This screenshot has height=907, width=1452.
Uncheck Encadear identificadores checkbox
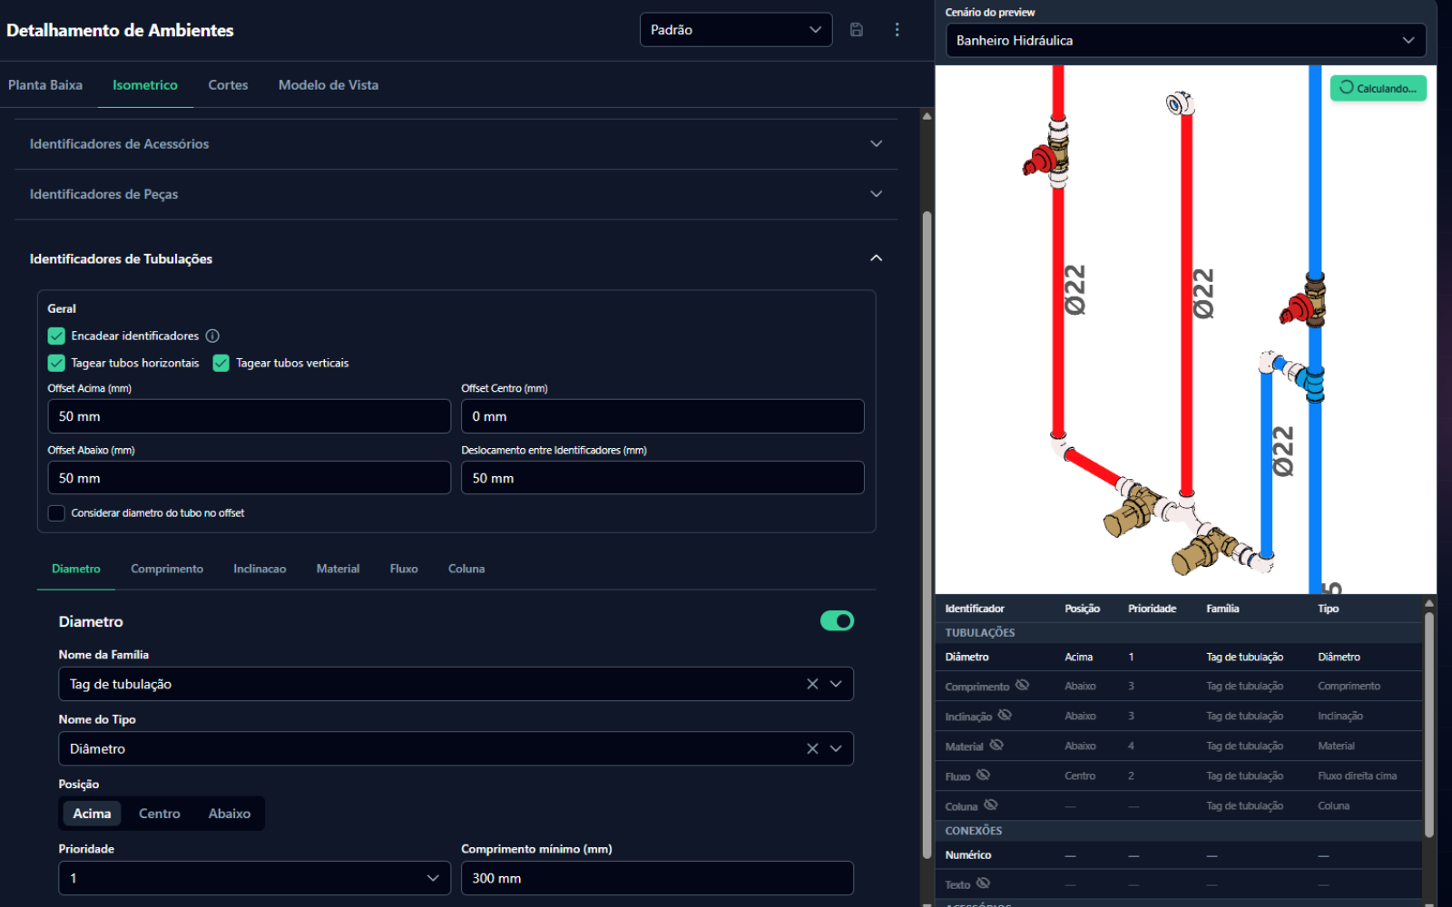[56, 336]
